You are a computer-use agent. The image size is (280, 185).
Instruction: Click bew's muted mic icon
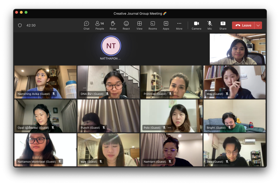tap(227, 161)
